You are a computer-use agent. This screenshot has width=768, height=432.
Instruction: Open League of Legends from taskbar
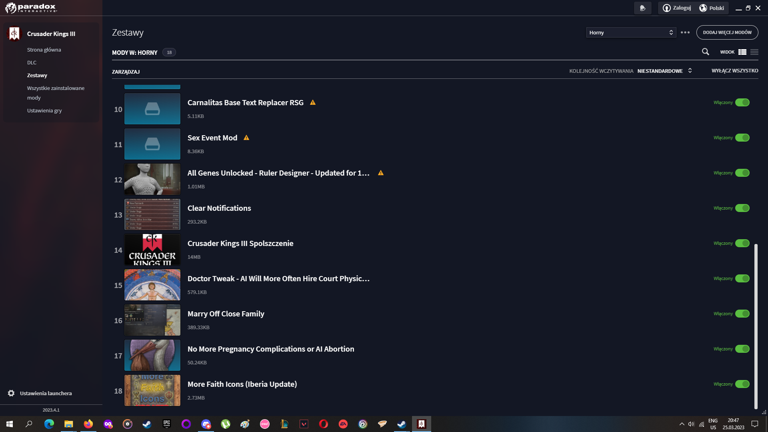(x=284, y=424)
